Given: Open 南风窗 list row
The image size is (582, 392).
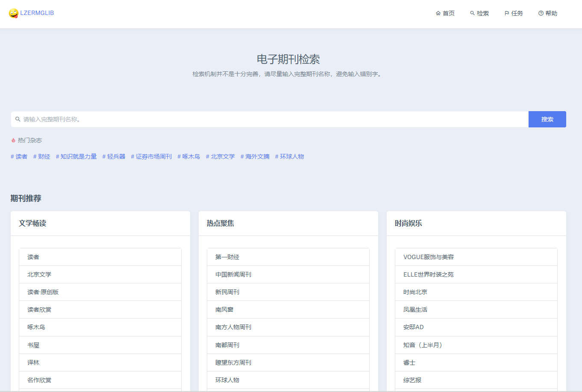Looking at the screenshot, I should tap(288, 309).
